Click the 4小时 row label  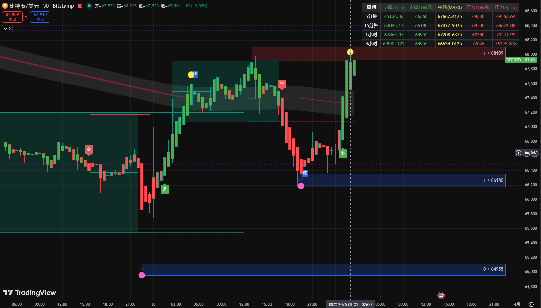pos(371,44)
